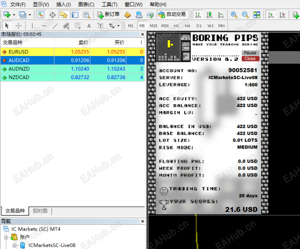Select the horizontal line tool

pos(44,25)
